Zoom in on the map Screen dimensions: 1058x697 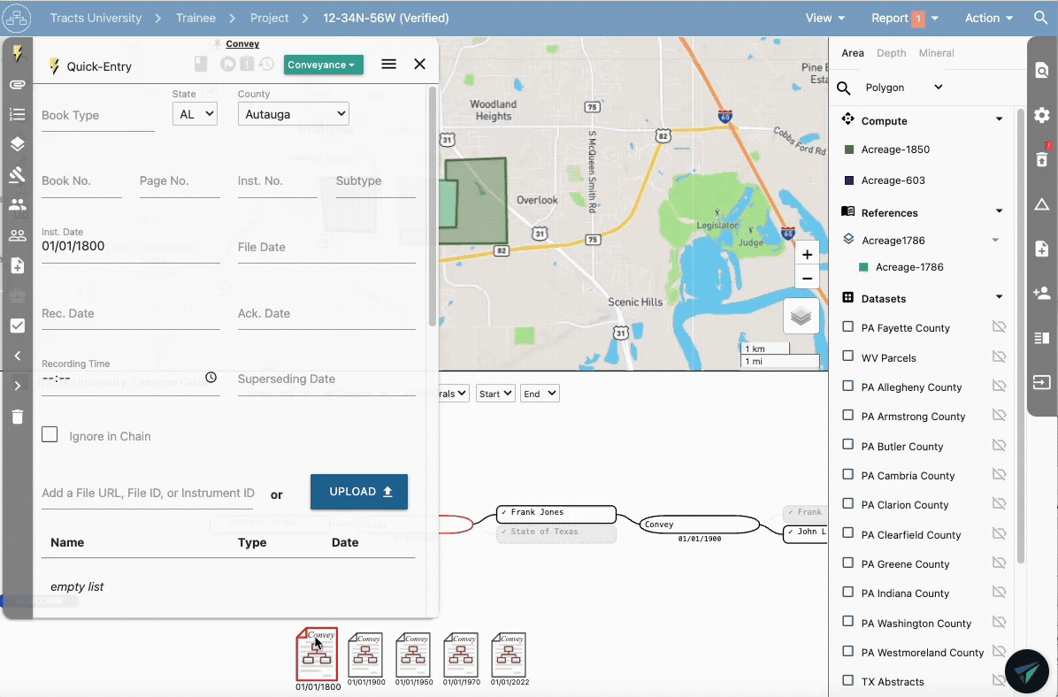pyautogui.click(x=807, y=255)
